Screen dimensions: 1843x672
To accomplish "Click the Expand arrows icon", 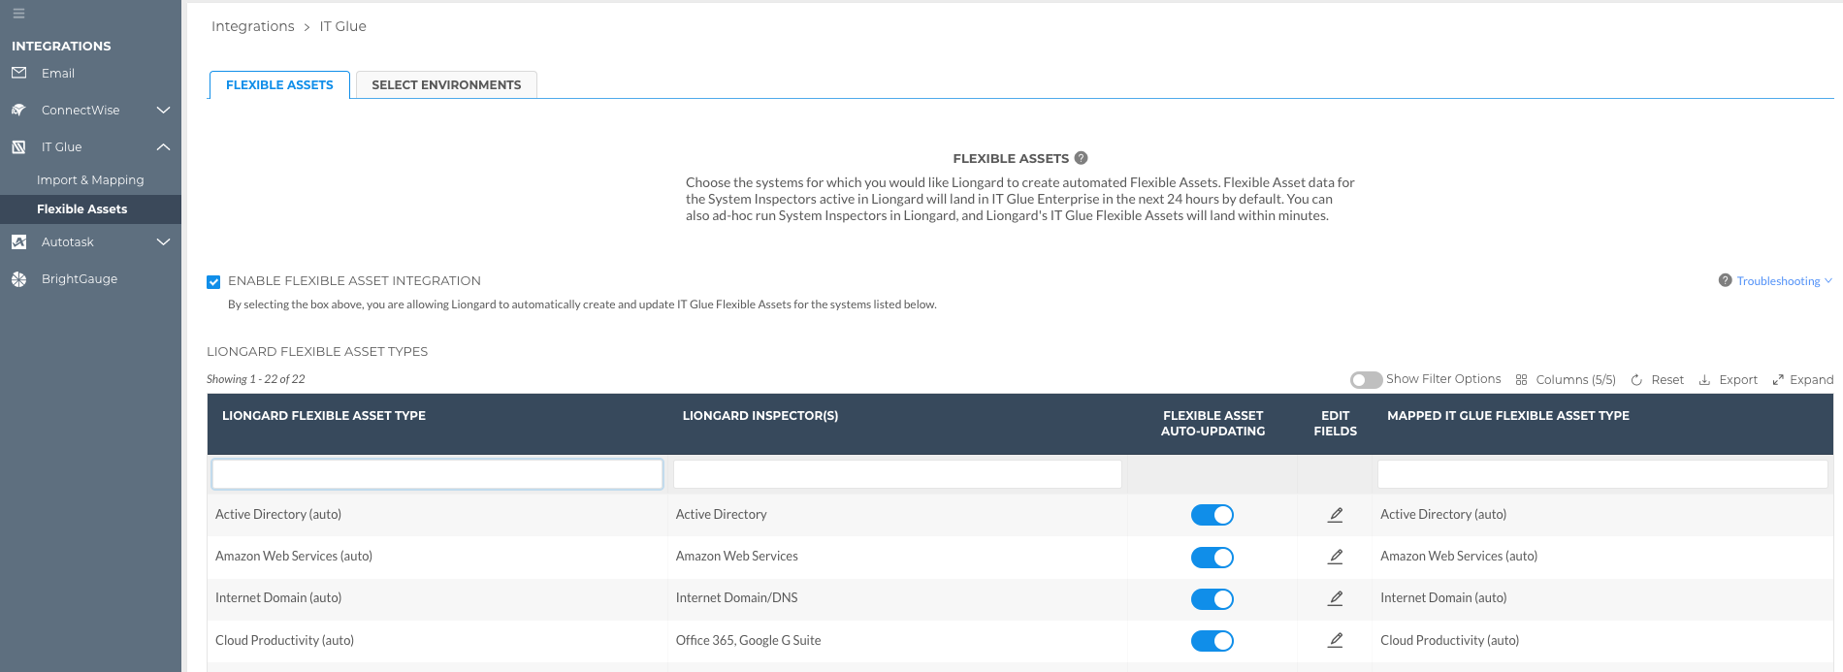I will [1778, 379].
